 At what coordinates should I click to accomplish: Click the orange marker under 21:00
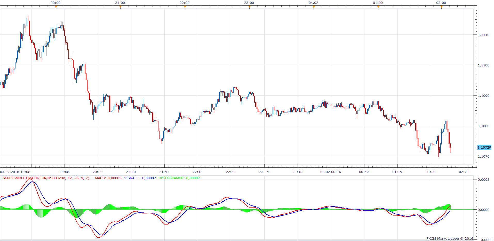120,7
